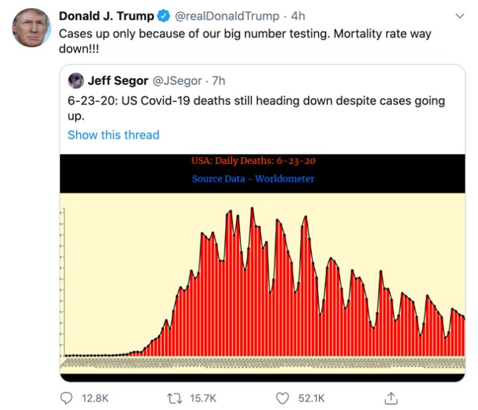This screenshot has width=478, height=410.
Task: Click the @JSegor handle
Action: click(x=177, y=81)
